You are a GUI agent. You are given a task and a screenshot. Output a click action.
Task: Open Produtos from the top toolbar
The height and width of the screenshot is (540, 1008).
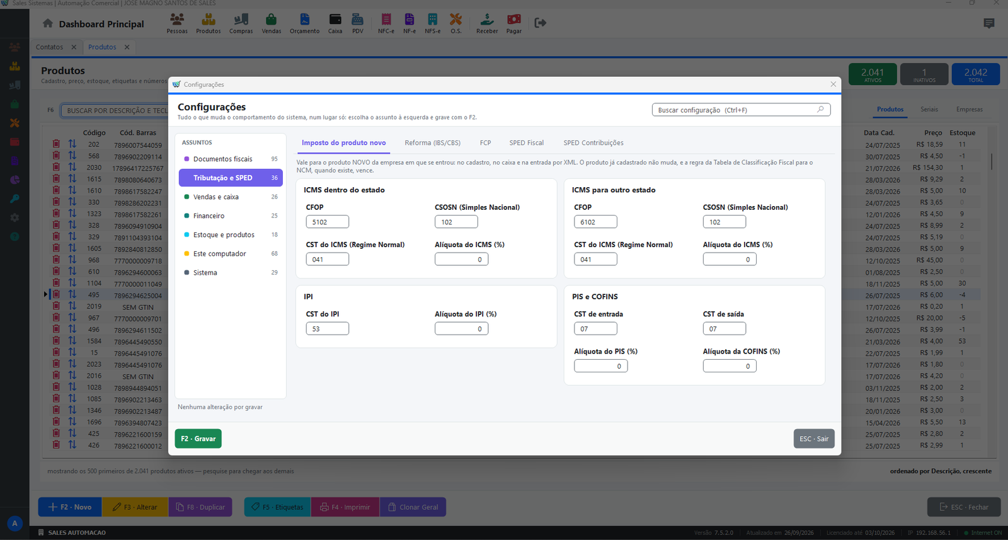208,23
